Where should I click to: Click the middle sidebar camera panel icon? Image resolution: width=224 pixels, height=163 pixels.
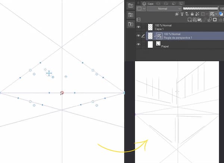coord(130,15)
